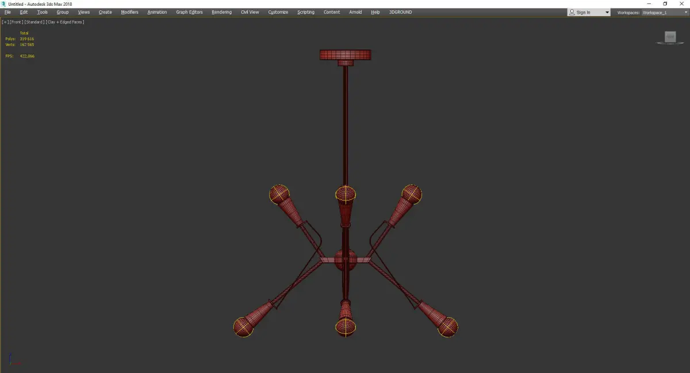Viewport: 690px width, 373px height.
Task: Open the Graph Editors menu
Action: 189,12
